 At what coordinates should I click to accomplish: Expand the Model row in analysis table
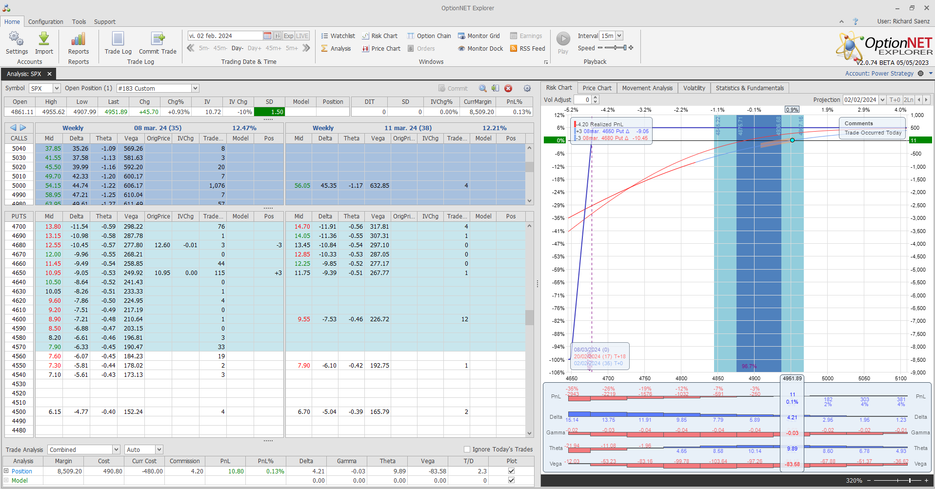(6, 480)
